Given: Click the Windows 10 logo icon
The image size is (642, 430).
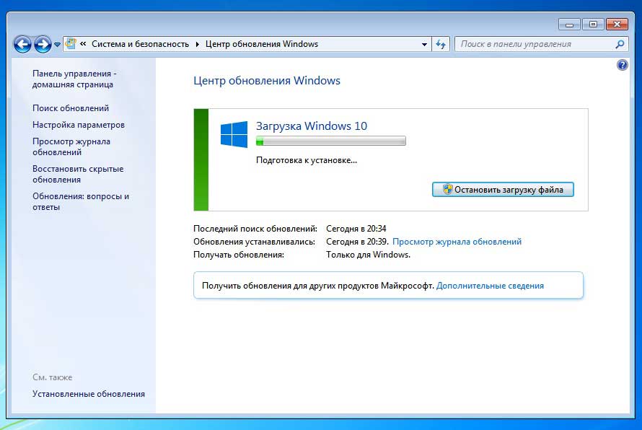Looking at the screenshot, I should pos(234,135).
